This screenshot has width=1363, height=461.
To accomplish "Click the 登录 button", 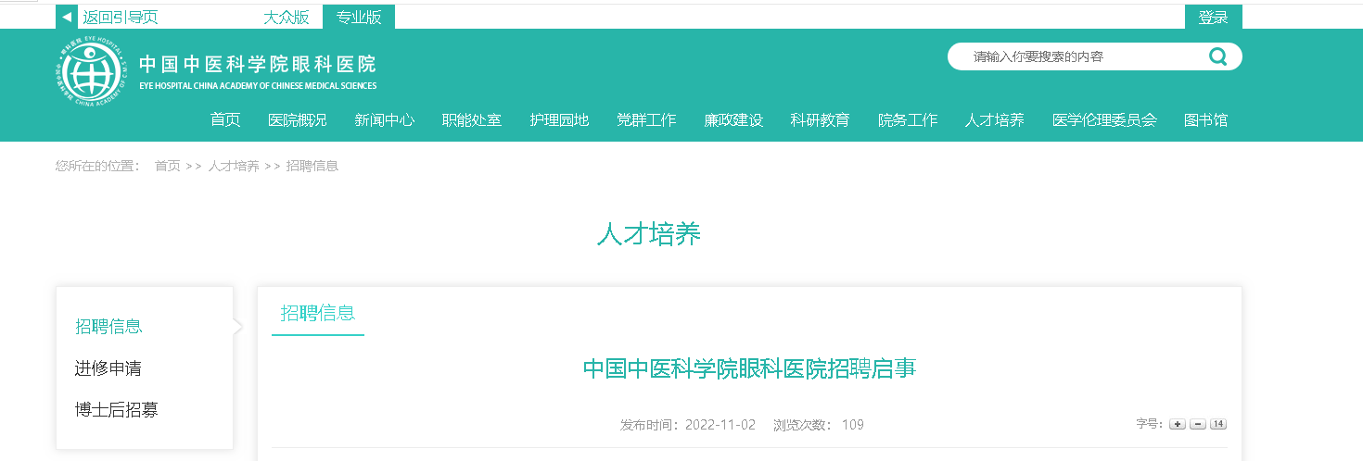I will [x=1213, y=17].
